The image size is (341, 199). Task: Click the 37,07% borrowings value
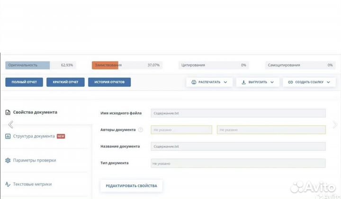click(153, 65)
